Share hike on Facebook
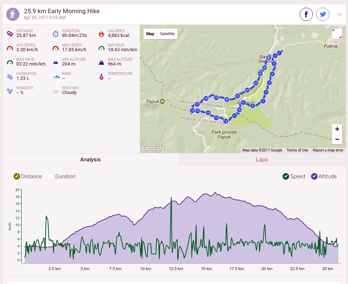348x284 pixels. 306,14
